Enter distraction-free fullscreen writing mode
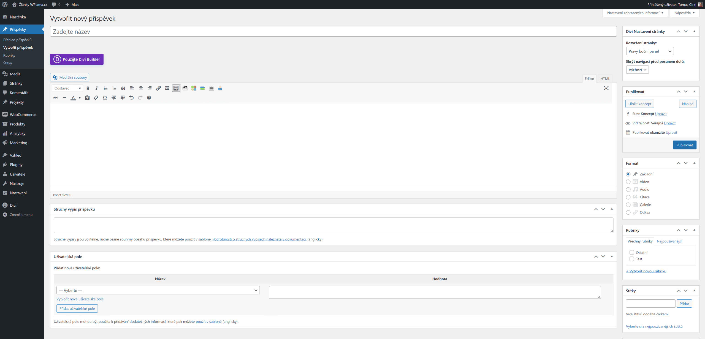 [606, 88]
